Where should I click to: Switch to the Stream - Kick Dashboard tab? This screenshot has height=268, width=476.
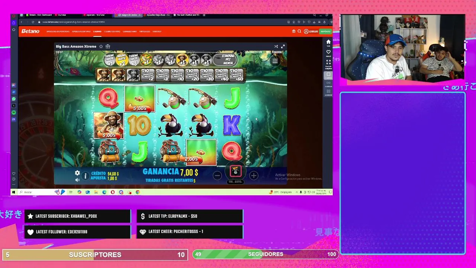(x=39, y=15)
